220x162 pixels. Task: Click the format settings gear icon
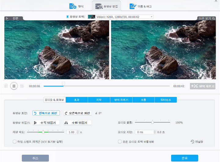[x=73, y=6]
